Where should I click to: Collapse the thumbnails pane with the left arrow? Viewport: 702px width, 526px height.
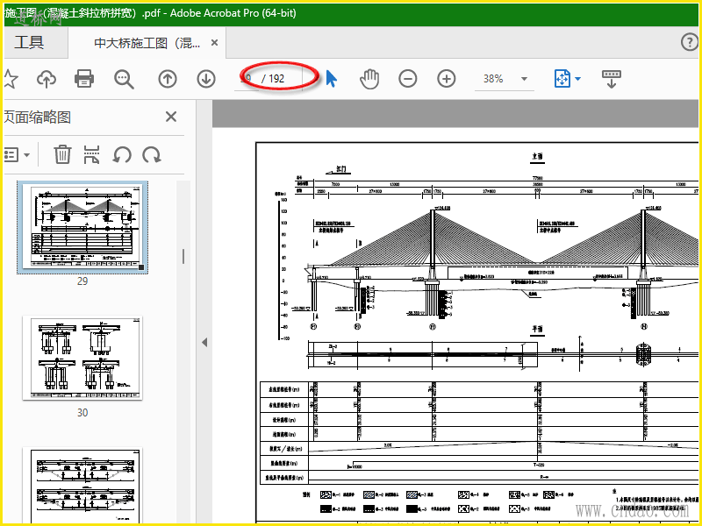(x=204, y=342)
